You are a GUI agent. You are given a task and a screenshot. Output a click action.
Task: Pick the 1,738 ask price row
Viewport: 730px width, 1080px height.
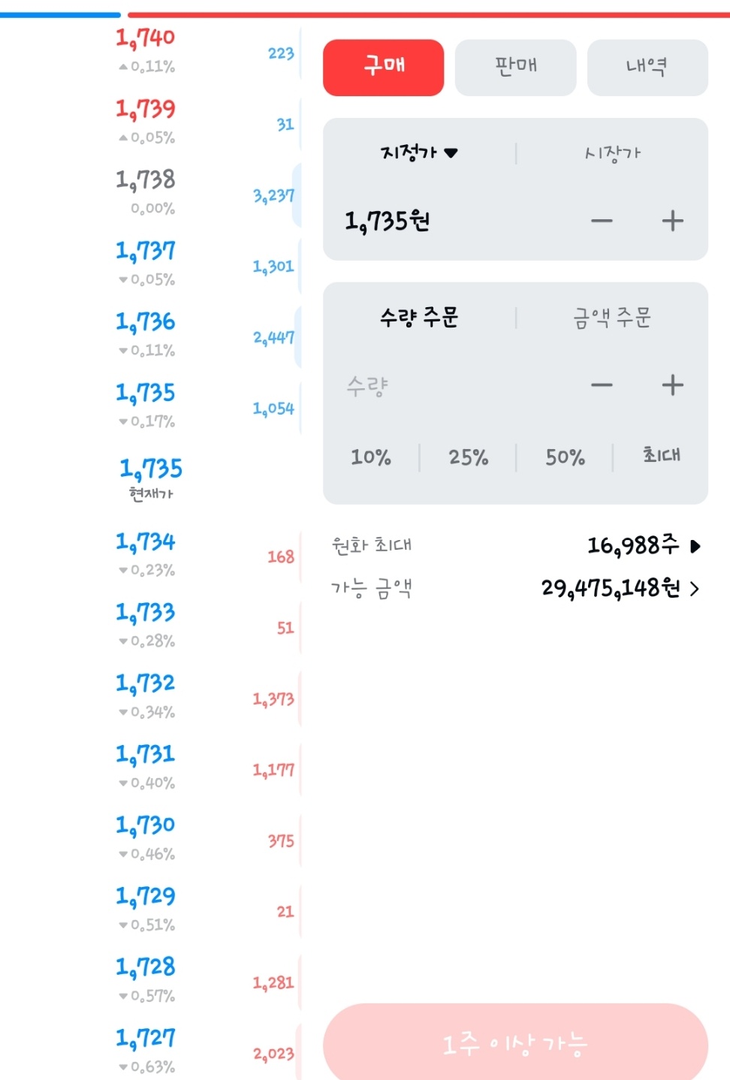207,193
